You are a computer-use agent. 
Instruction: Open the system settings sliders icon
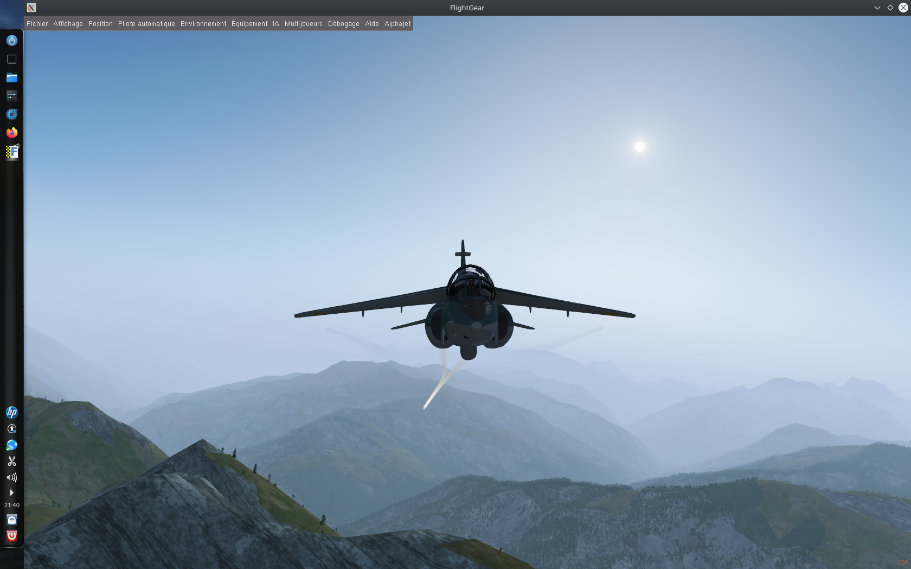12,96
